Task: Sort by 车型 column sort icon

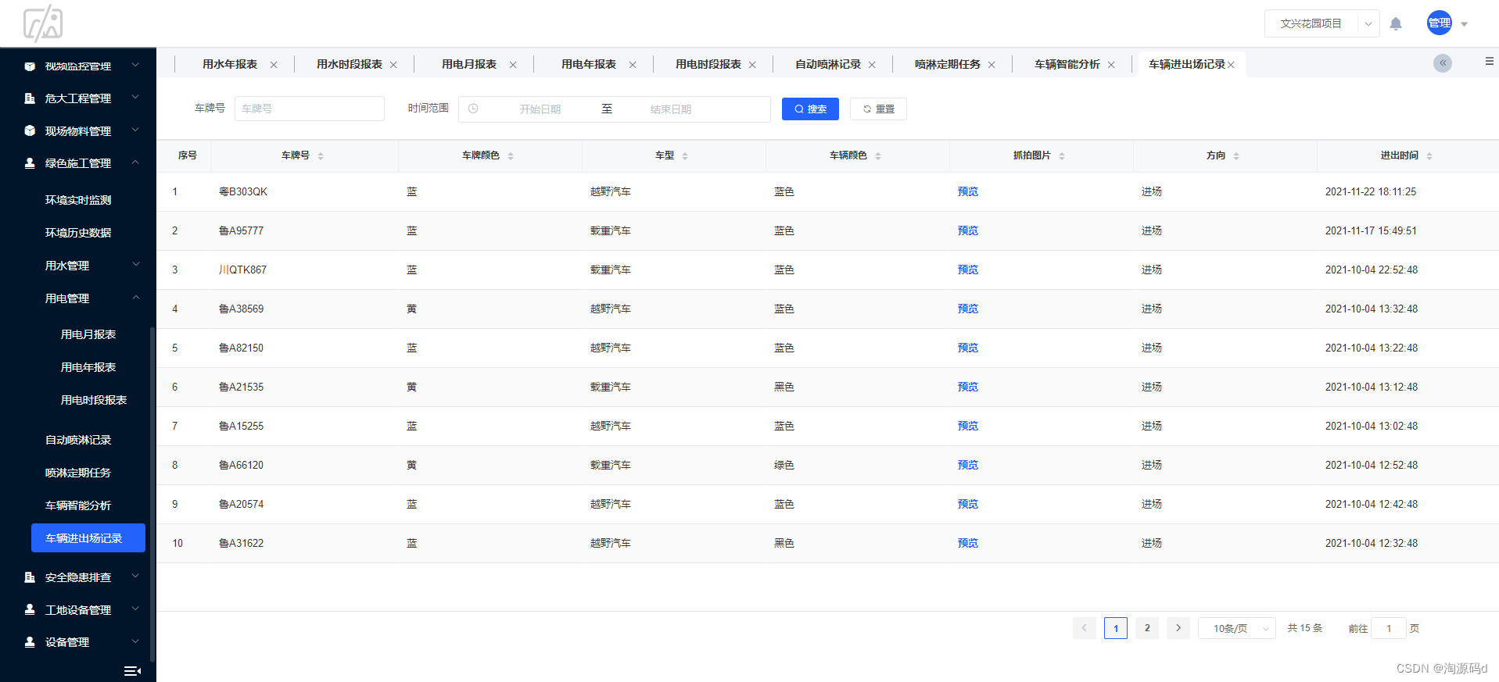Action: tap(685, 156)
